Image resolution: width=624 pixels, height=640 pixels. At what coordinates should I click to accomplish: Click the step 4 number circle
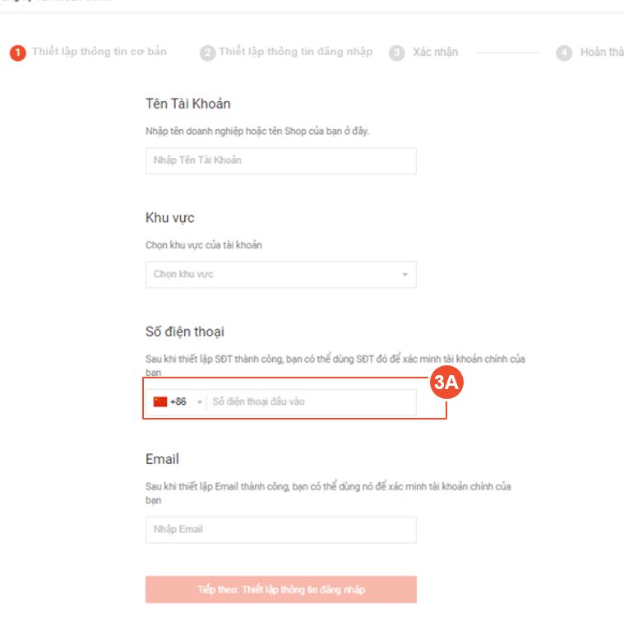pos(564,53)
